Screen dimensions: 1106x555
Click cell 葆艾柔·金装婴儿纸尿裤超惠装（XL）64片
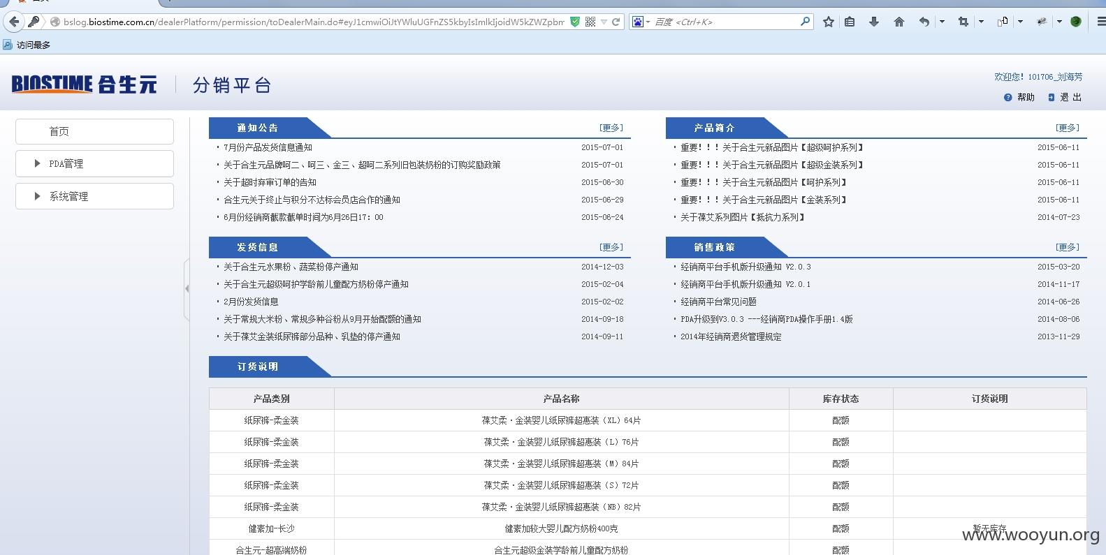tap(561, 420)
